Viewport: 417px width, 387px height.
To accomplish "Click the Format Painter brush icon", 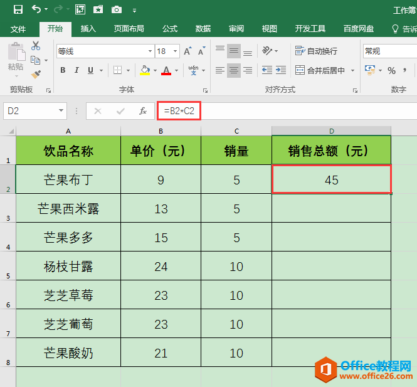I will tap(36, 74).
